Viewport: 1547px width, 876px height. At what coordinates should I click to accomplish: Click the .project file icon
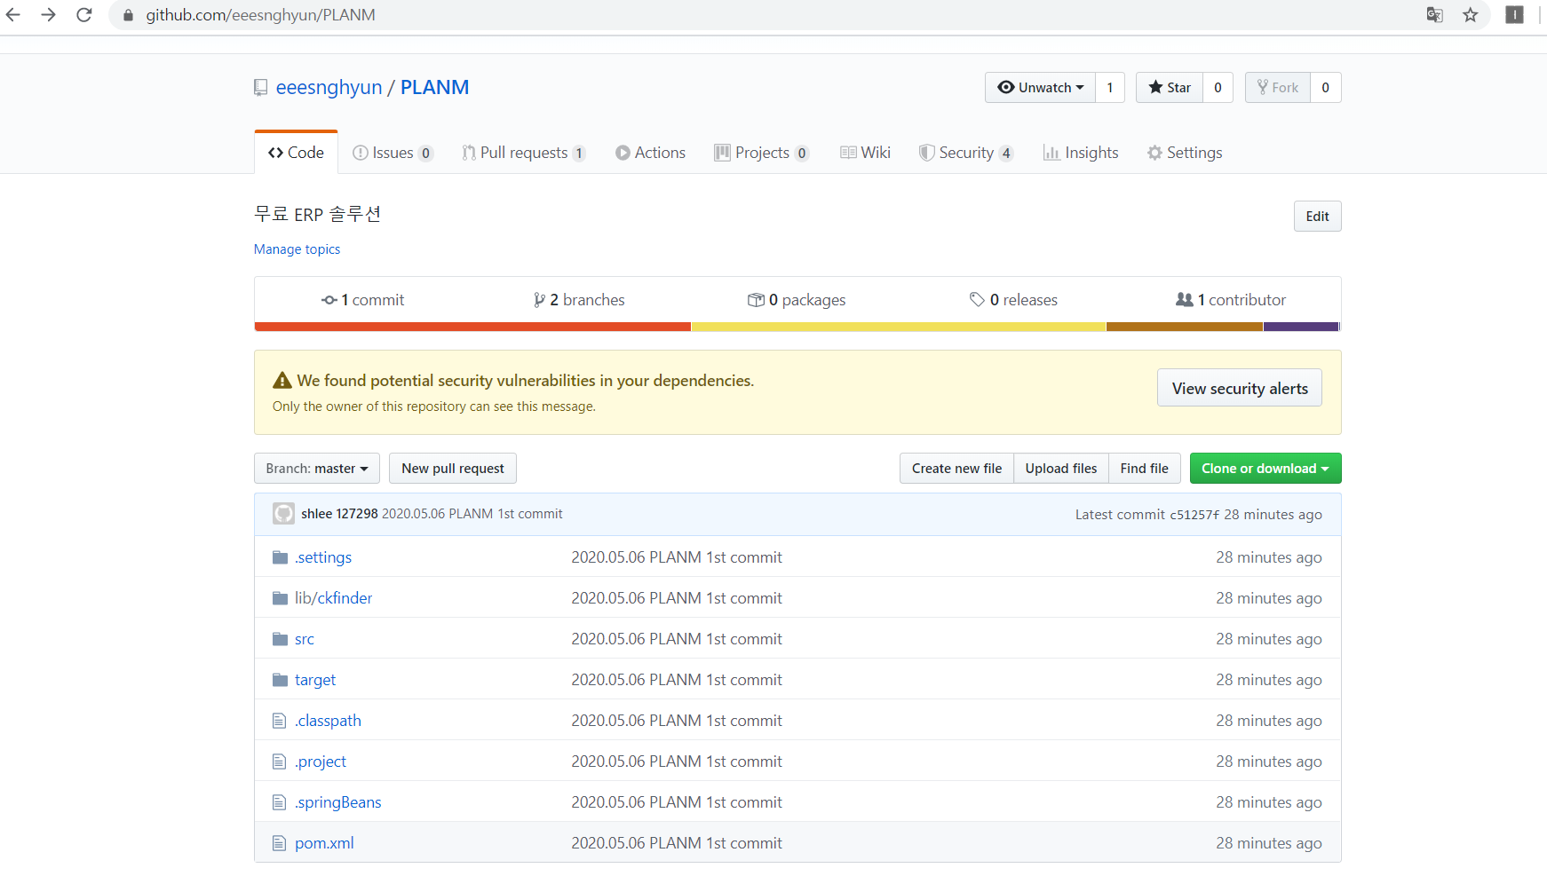[279, 762]
